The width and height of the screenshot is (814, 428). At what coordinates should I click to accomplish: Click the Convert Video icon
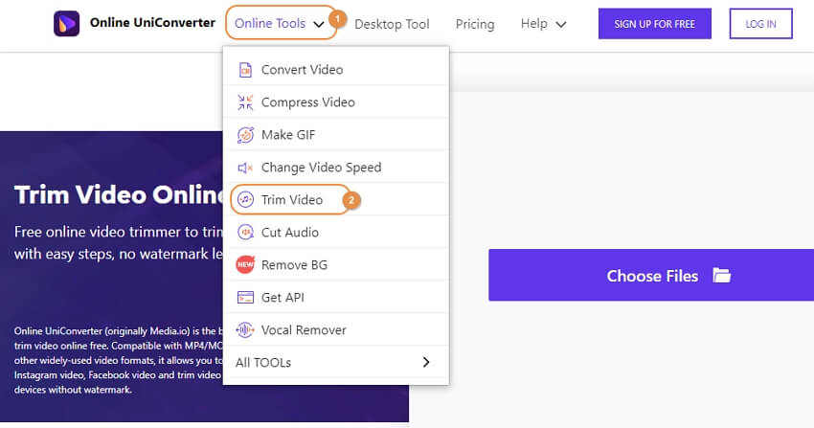tap(245, 70)
